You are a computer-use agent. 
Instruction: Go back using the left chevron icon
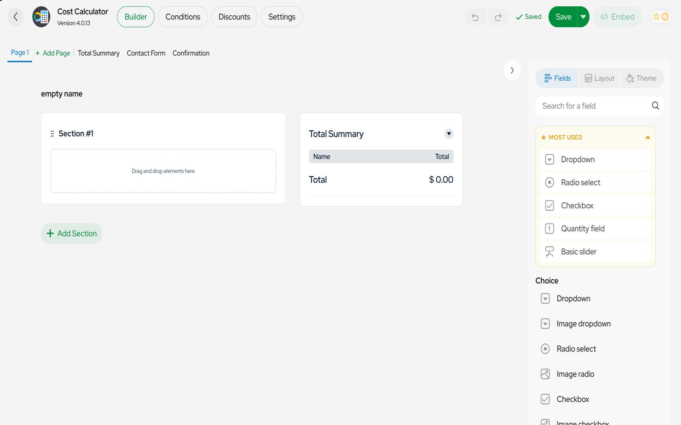[x=16, y=17]
